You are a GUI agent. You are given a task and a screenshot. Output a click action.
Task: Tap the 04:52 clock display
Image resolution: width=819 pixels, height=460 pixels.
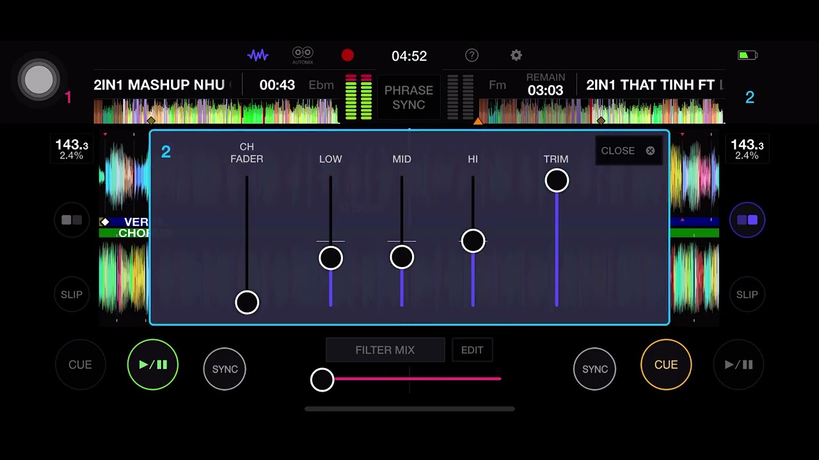(x=409, y=56)
